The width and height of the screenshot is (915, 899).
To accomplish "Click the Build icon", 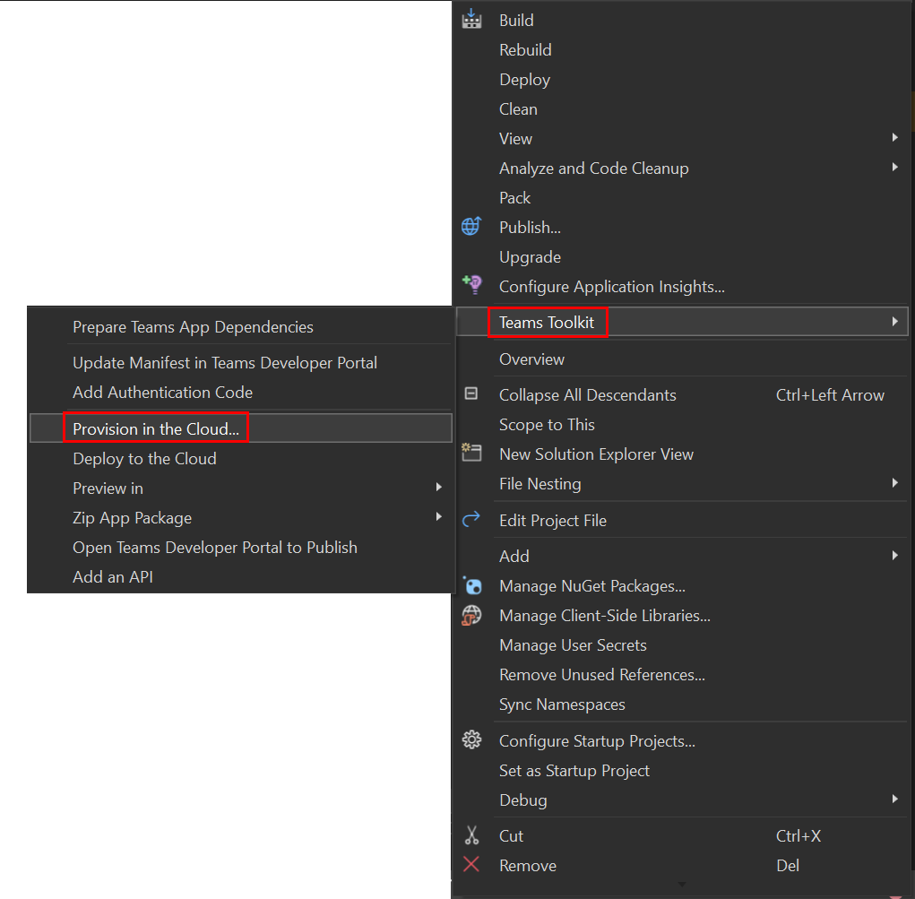I will pos(472,19).
